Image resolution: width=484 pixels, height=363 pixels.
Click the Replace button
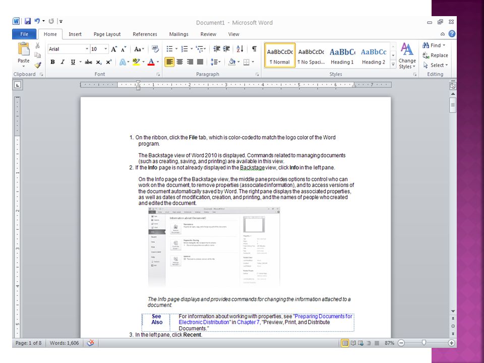[x=435, y=55]
